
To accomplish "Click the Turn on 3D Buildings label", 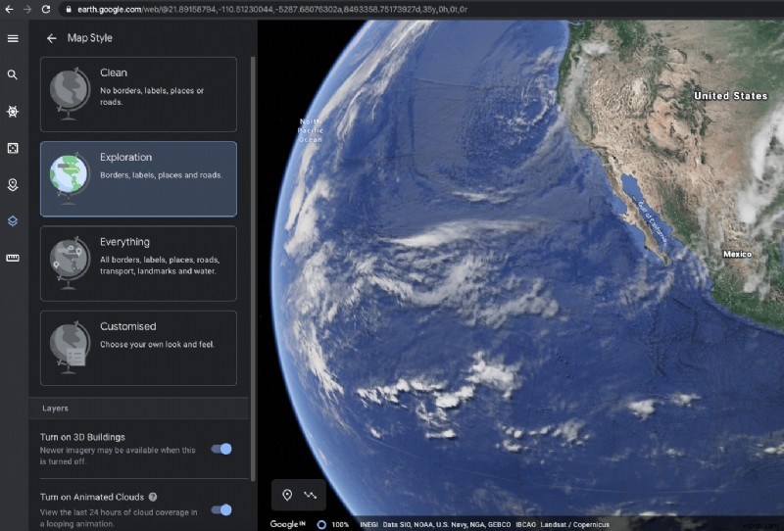I will coord(82,437).
